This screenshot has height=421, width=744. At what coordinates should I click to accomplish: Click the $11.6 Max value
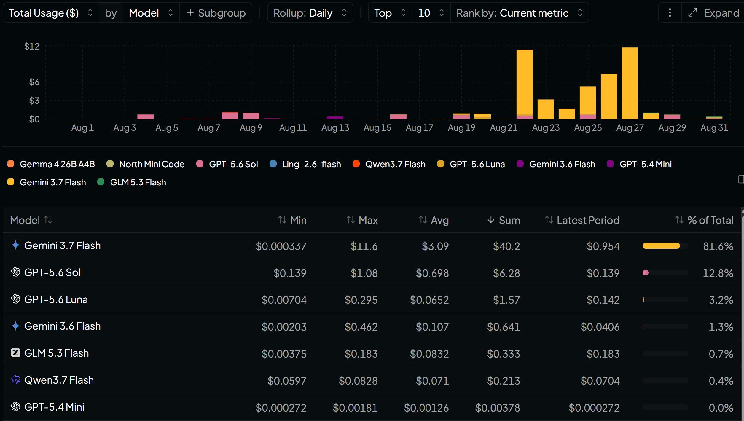pos(364,246)
